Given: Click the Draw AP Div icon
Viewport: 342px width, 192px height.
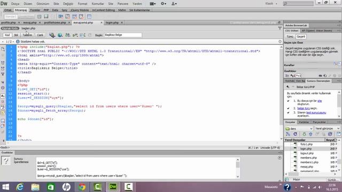Looking at the screenshot, I should click(46, 17).
